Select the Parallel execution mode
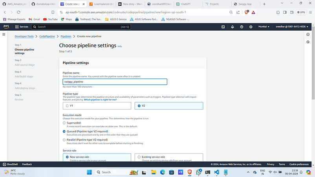 click(64, 140)
